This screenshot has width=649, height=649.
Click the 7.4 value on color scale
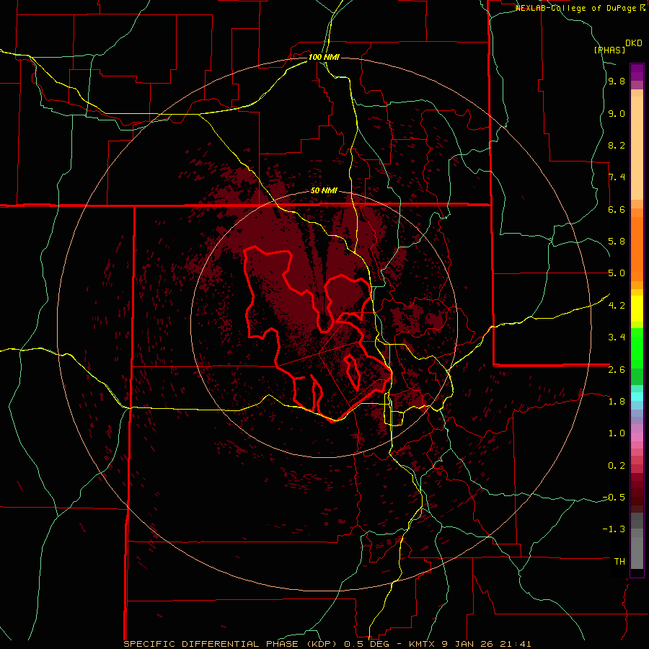click(617, 177)
